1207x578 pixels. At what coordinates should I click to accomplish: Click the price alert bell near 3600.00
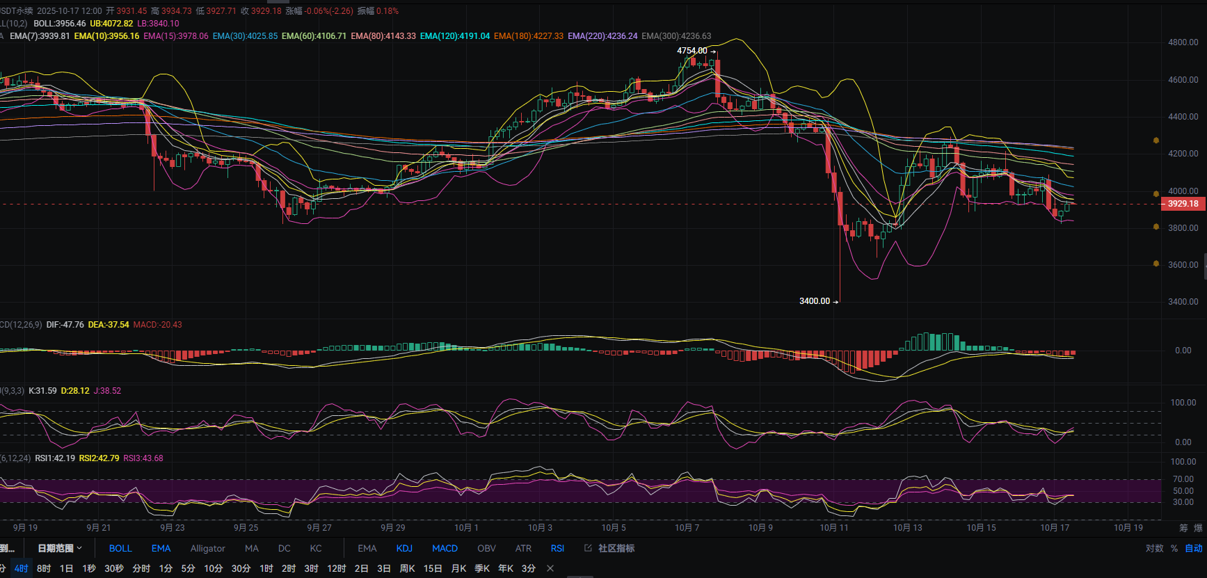click(1156, 264)
